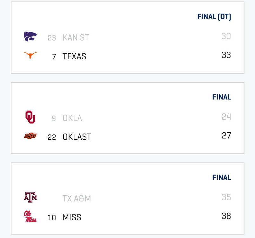Open the TEXAS team link
255x238 pixels.
pos(74,56)
